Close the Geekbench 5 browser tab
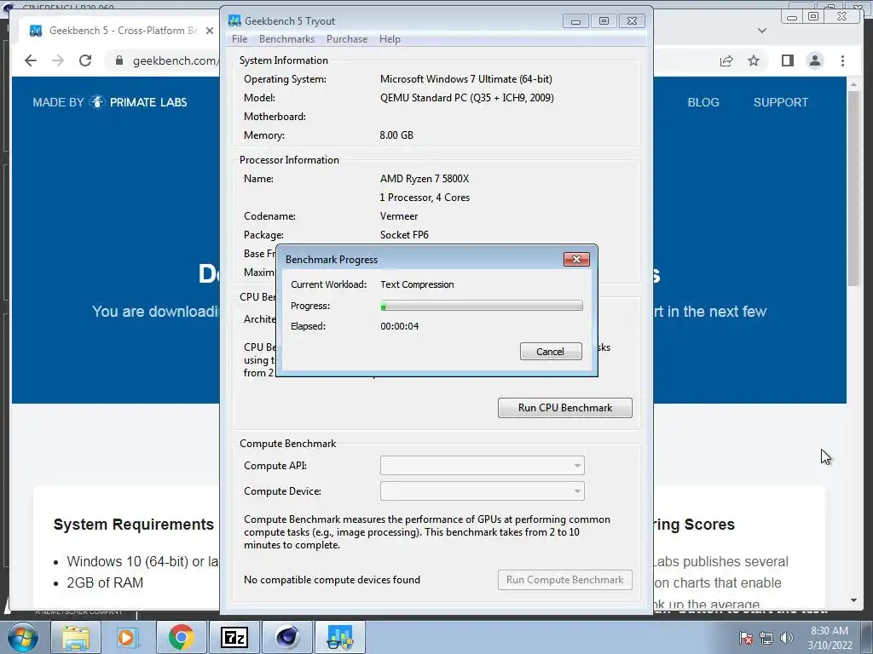 210,31
